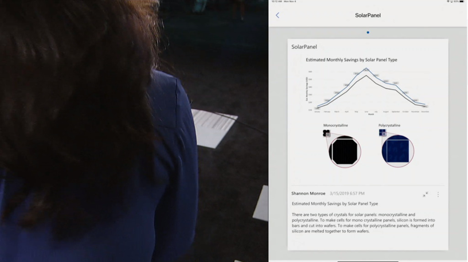
Task: Tap the blue page indicator dot
Action: coord(368,32)
